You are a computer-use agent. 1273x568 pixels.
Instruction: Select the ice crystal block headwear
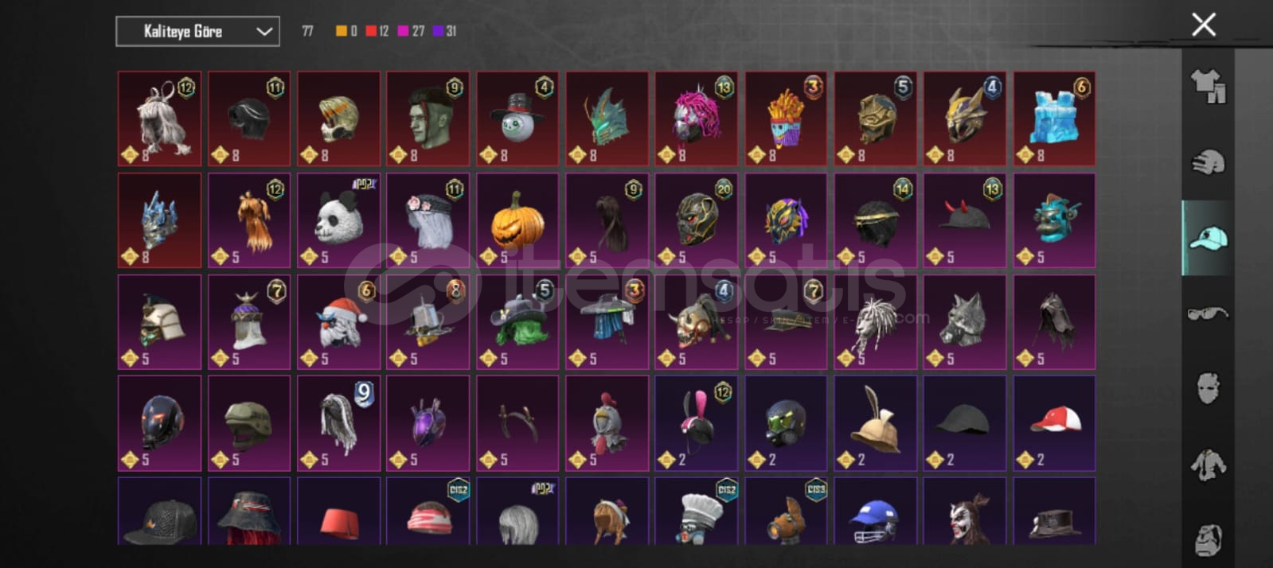click(1054, 119)
